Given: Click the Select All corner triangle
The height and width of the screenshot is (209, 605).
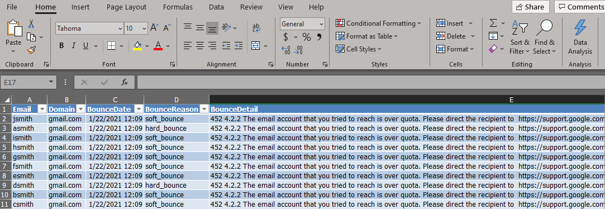Looking at the screenshot, I should coord(7,99).
